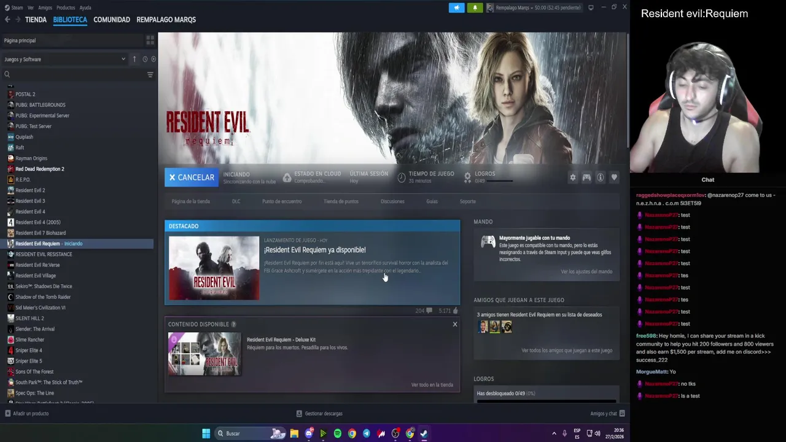This screenshot has height=442, width=786.
Task: Click Ver los ajustes del mando
Action: coord(586,271)
